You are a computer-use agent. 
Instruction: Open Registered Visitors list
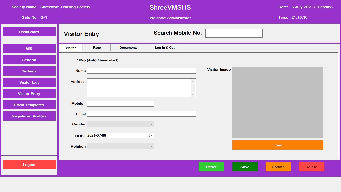coord(29,116)
